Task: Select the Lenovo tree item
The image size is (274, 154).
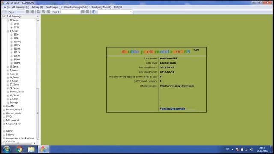Action: click(x=10, y=135)
